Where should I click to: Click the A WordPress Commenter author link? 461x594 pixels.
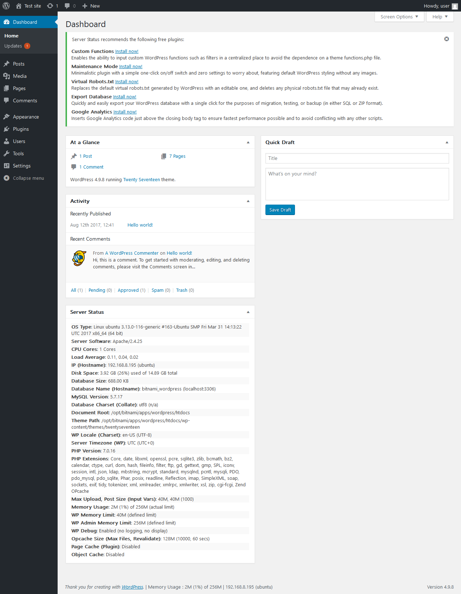(132, 253)
